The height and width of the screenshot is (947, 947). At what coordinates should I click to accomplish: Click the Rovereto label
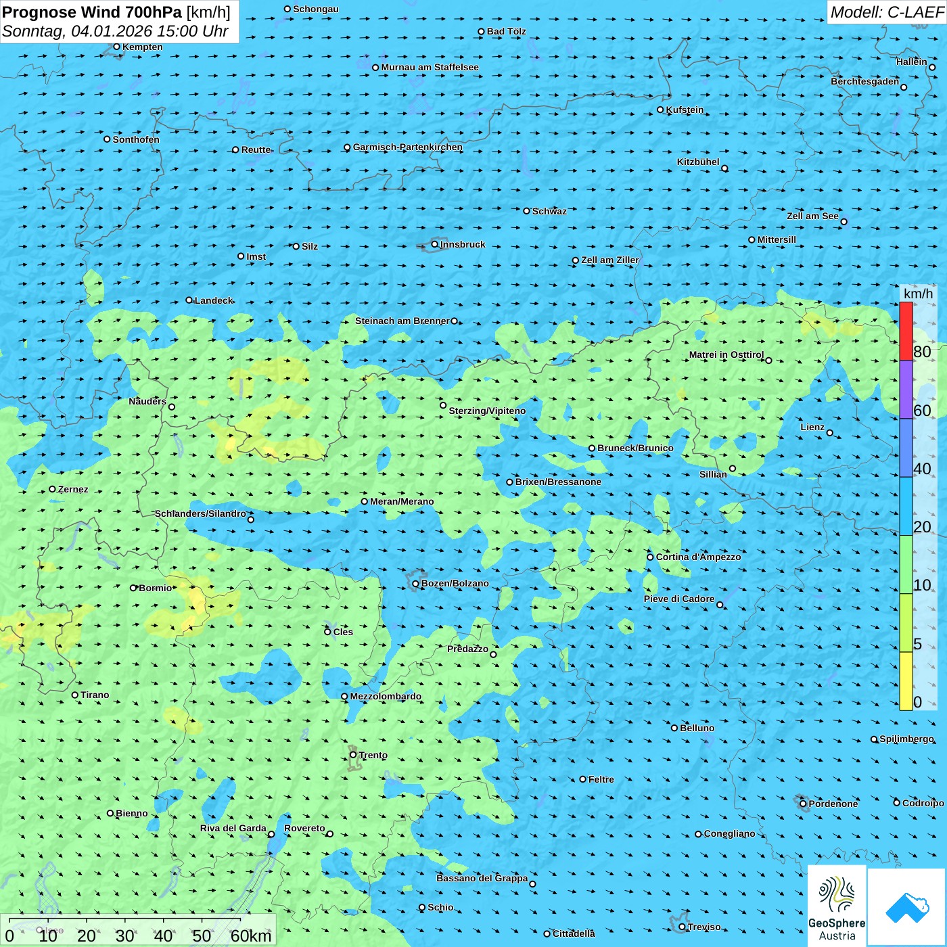304,828
